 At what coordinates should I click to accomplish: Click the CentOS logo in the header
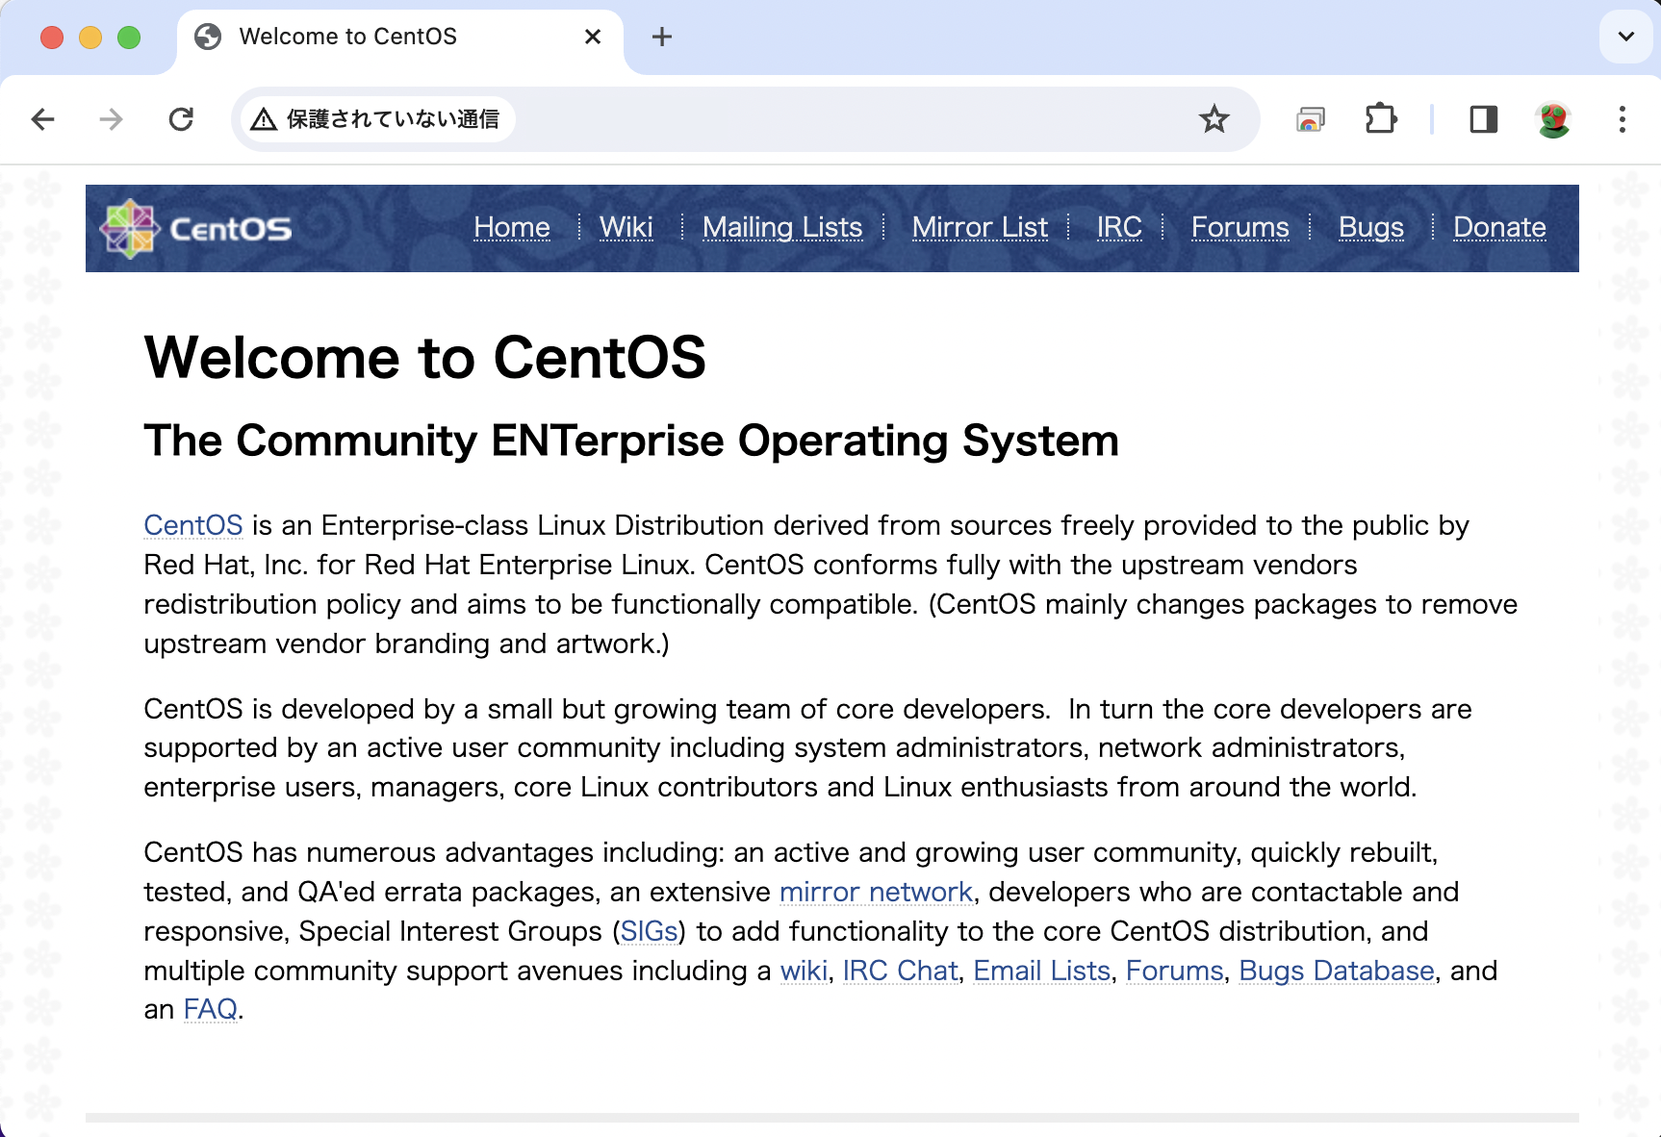point(130,228)
